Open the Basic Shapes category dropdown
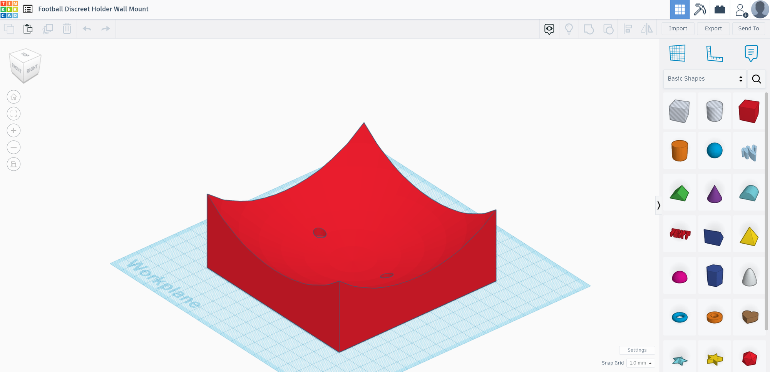Screen dimensions: 770x372 pyautogui.click(x=705, y=79)
